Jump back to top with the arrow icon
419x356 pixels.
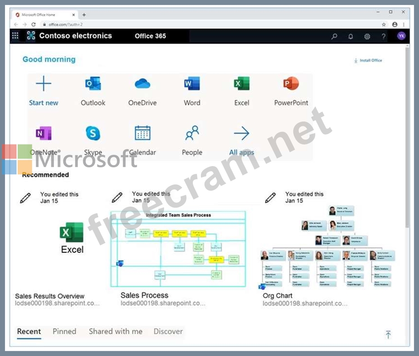(x=388, y=334)
